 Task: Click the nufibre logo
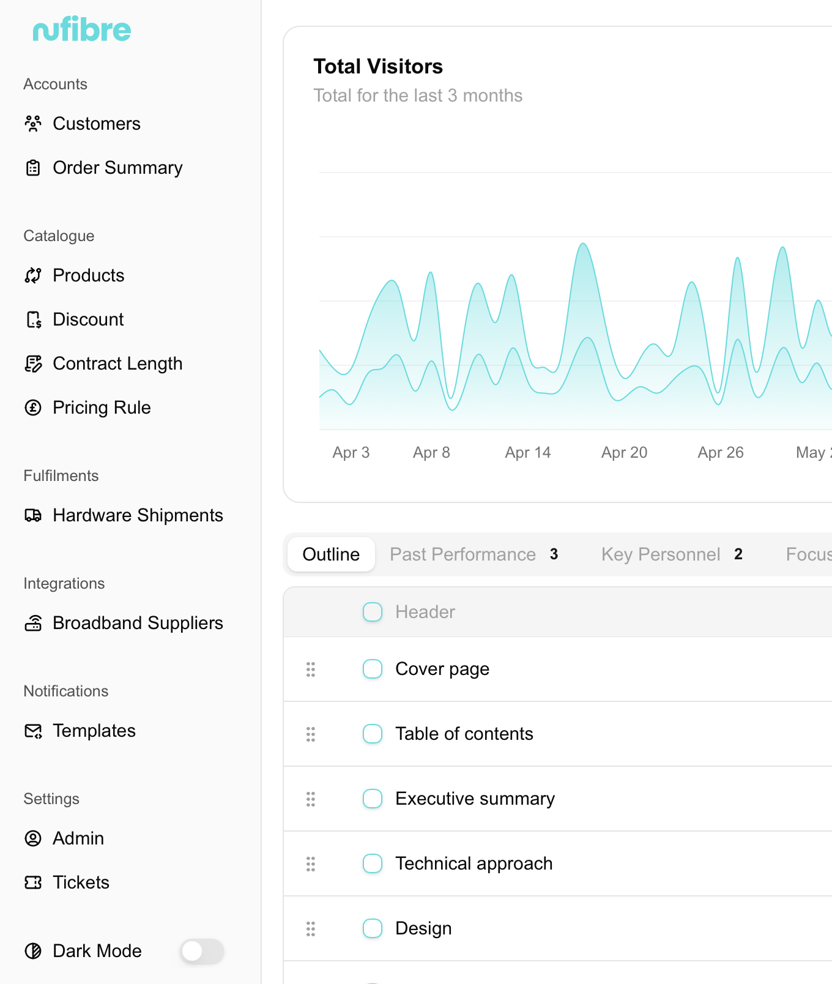point(82,30)
